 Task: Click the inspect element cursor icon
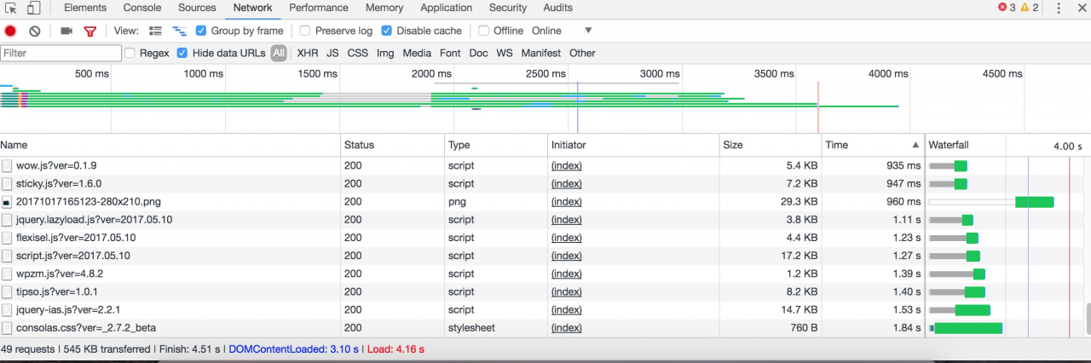[x=10, y=9]
